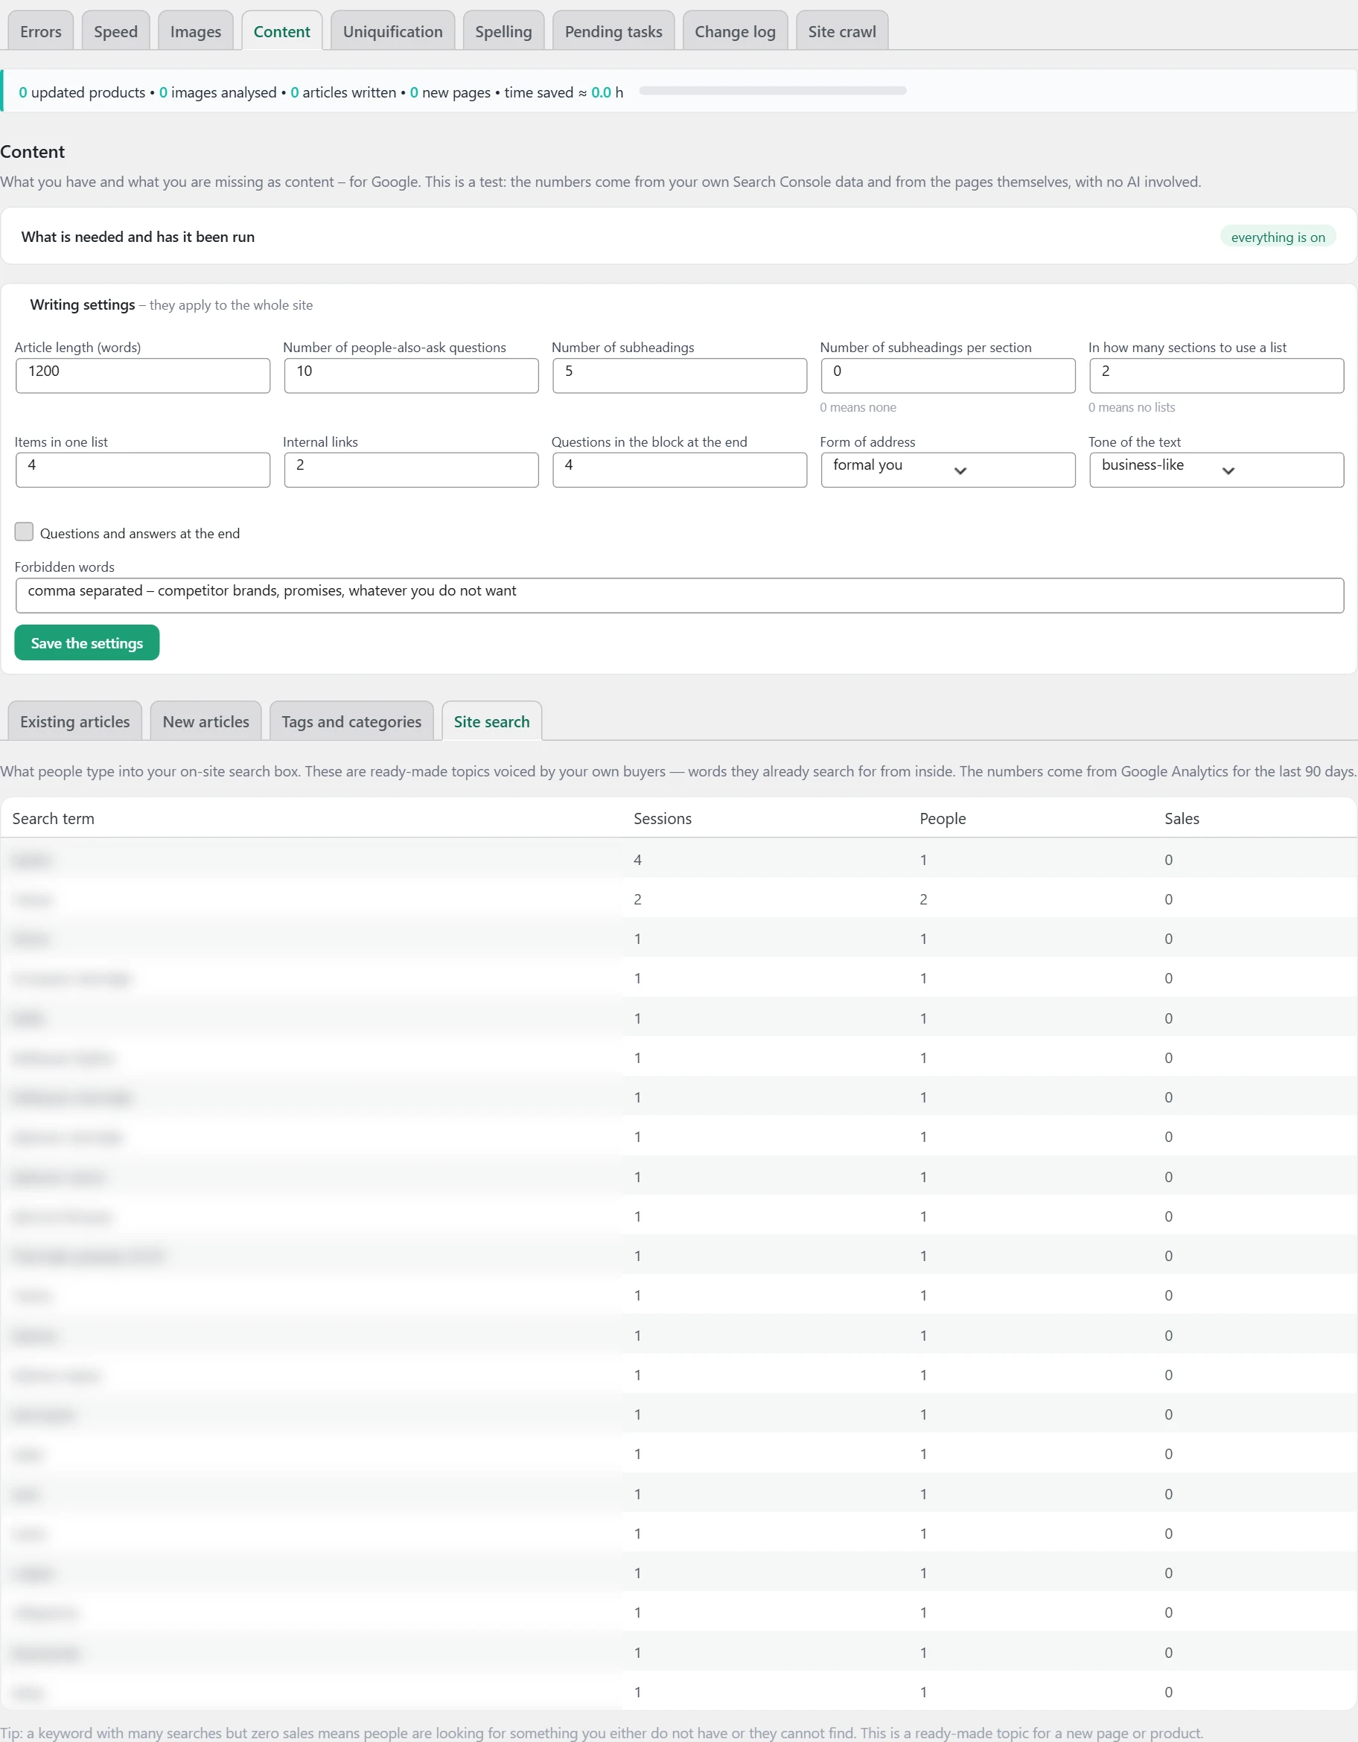
Task: Click the 0 means no lists hint
Action: click(1132, 406)
